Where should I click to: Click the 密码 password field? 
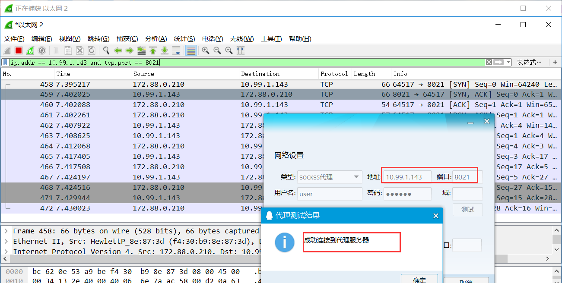tap(407, 194)
